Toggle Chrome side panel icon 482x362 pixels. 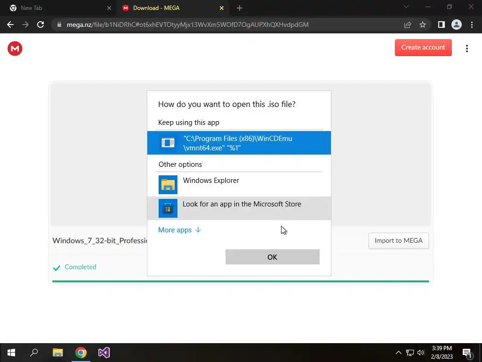(x=442, y=25)
